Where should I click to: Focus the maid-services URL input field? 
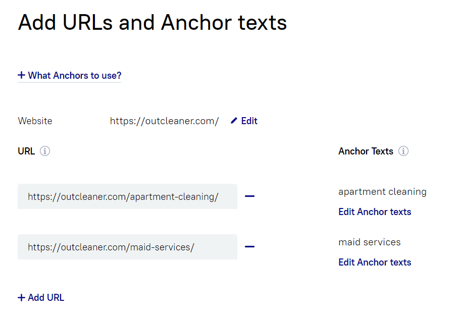[x=127, y=247]
